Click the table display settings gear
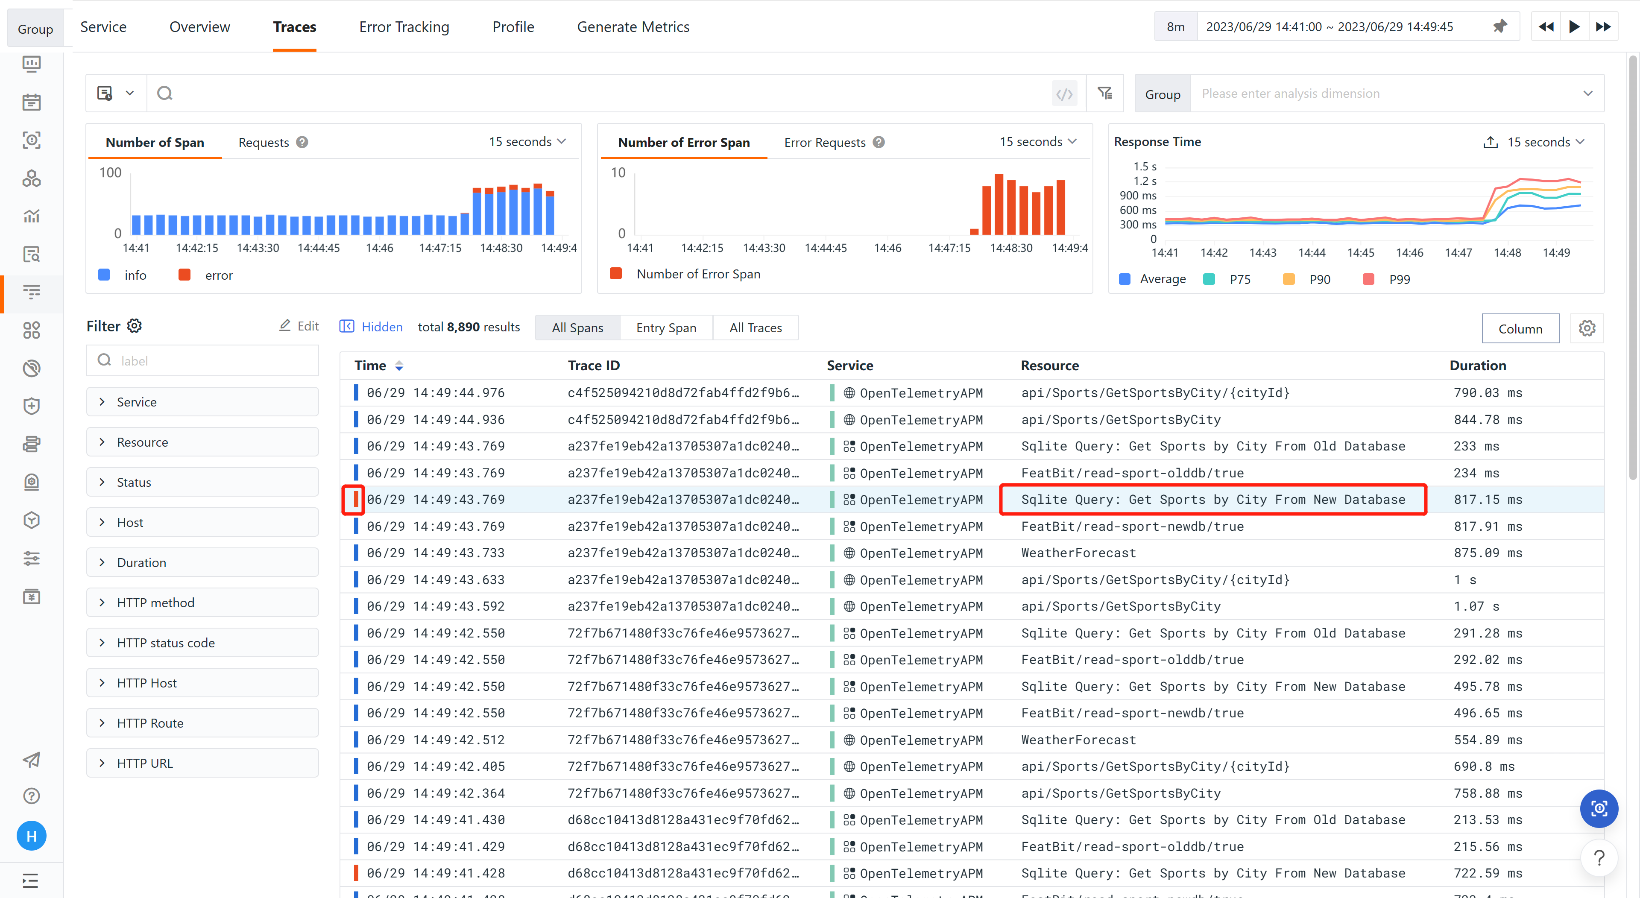Viewport: 1640px width, 898px height. pos(1587,328)
